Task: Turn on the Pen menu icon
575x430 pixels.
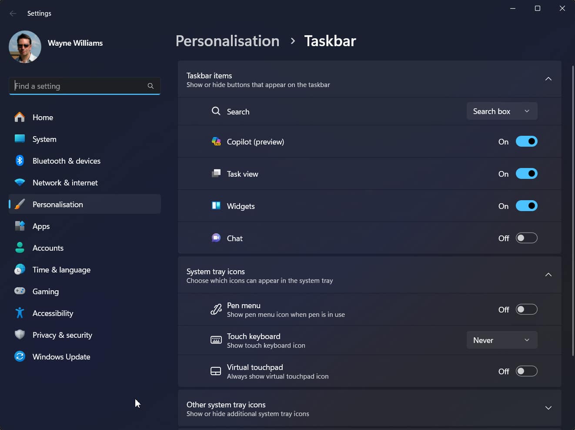Action: tap(526, 309)
